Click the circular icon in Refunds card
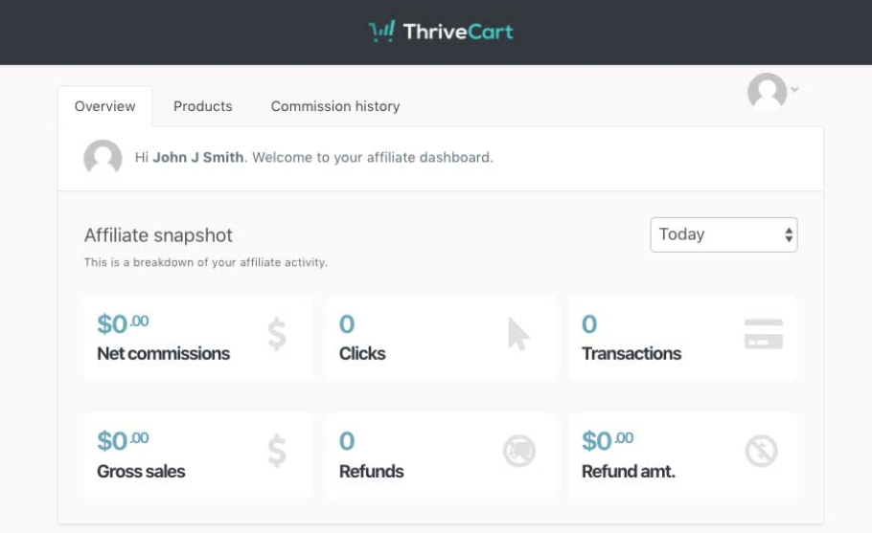Screen dimensions: 872x533 click(519, 451)
